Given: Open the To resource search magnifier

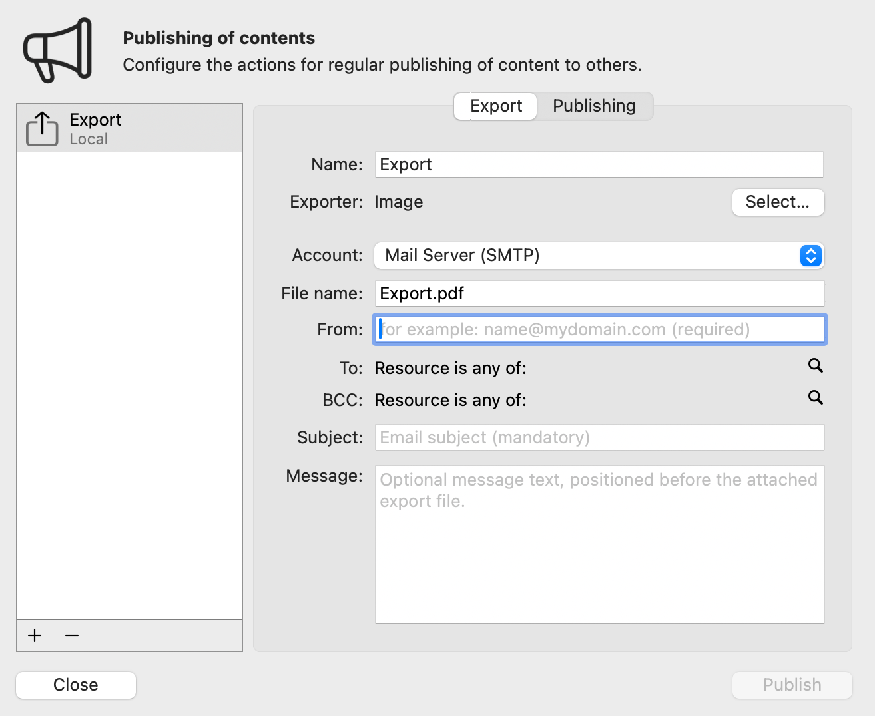Looking at the screenshot, I should pyautogui.click(x=816, y=365).
